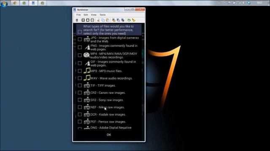Open the Tools menu
This screenshot has height=151, width=270.
coord(103,15)
